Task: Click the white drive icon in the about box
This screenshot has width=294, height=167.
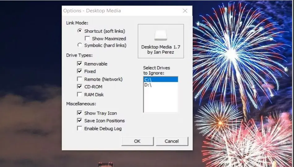Action: pos(161,35)
